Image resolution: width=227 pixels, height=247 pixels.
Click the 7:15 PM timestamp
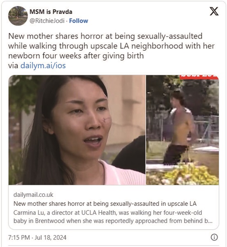pos(19,238)
